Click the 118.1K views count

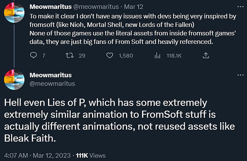pos(174,55)
